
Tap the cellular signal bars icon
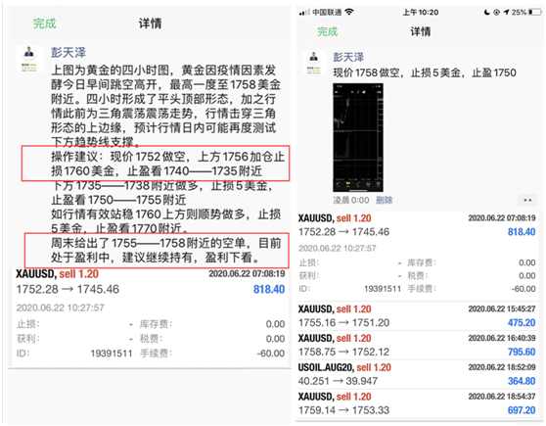click(304, 13)
